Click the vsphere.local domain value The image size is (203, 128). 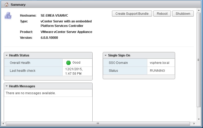(x=159, y=63)
